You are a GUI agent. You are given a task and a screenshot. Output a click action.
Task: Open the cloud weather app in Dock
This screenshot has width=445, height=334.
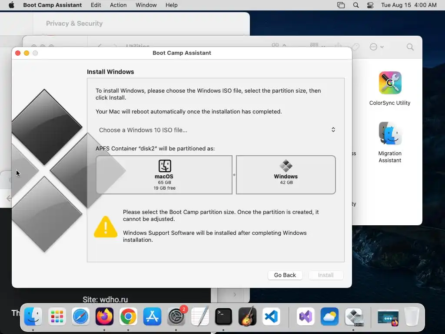329,317
